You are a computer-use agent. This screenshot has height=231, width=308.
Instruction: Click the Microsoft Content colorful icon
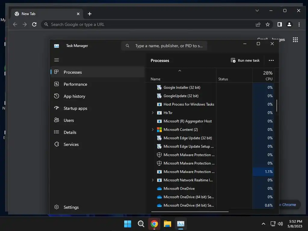point(159,130)
